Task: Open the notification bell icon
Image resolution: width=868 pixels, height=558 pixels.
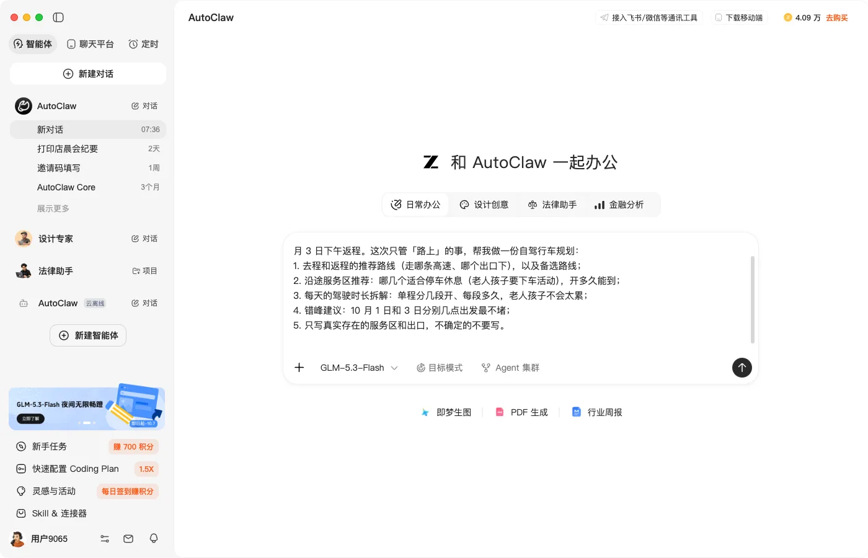Action: (154, 538)
